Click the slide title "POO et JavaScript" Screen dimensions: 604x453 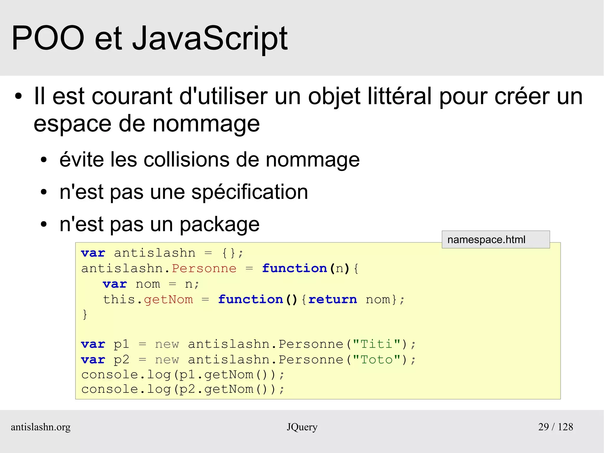coord(150,38)
